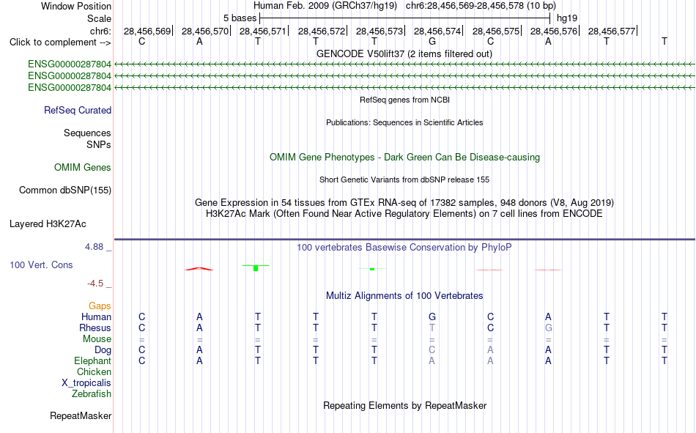Select the Dog alignment row label

103,350
